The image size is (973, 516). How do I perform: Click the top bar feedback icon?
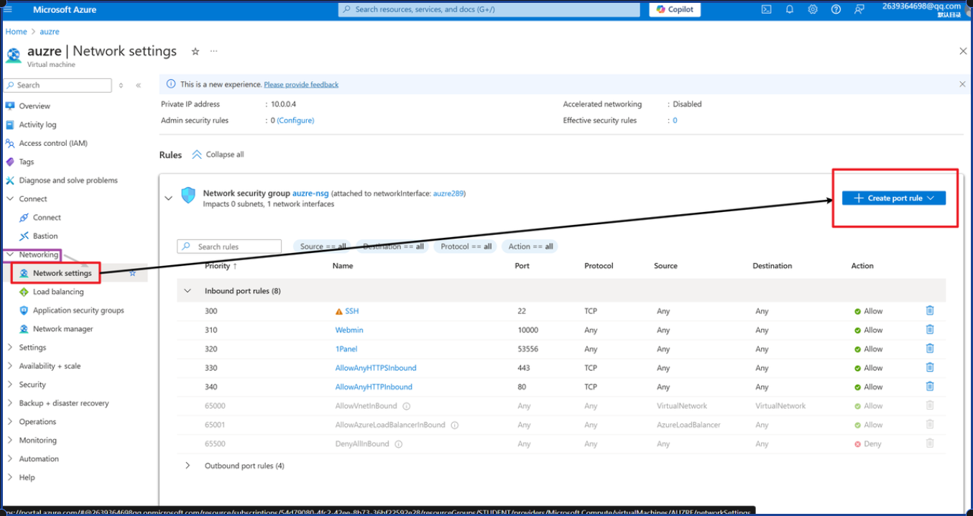click(x=859, y=9)
